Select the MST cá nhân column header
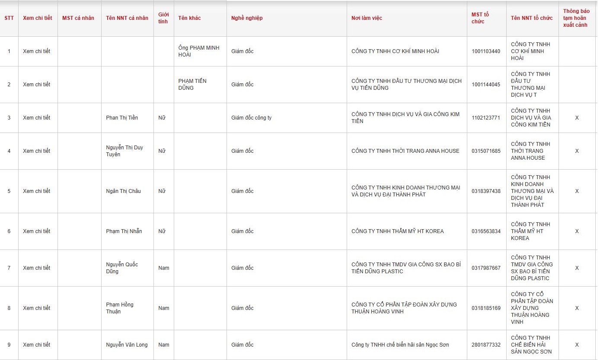Viewport: 600px width, 360px height. click(78, 18)
